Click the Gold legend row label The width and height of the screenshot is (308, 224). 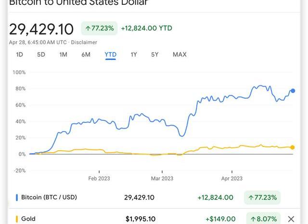[x=28, y=219]
